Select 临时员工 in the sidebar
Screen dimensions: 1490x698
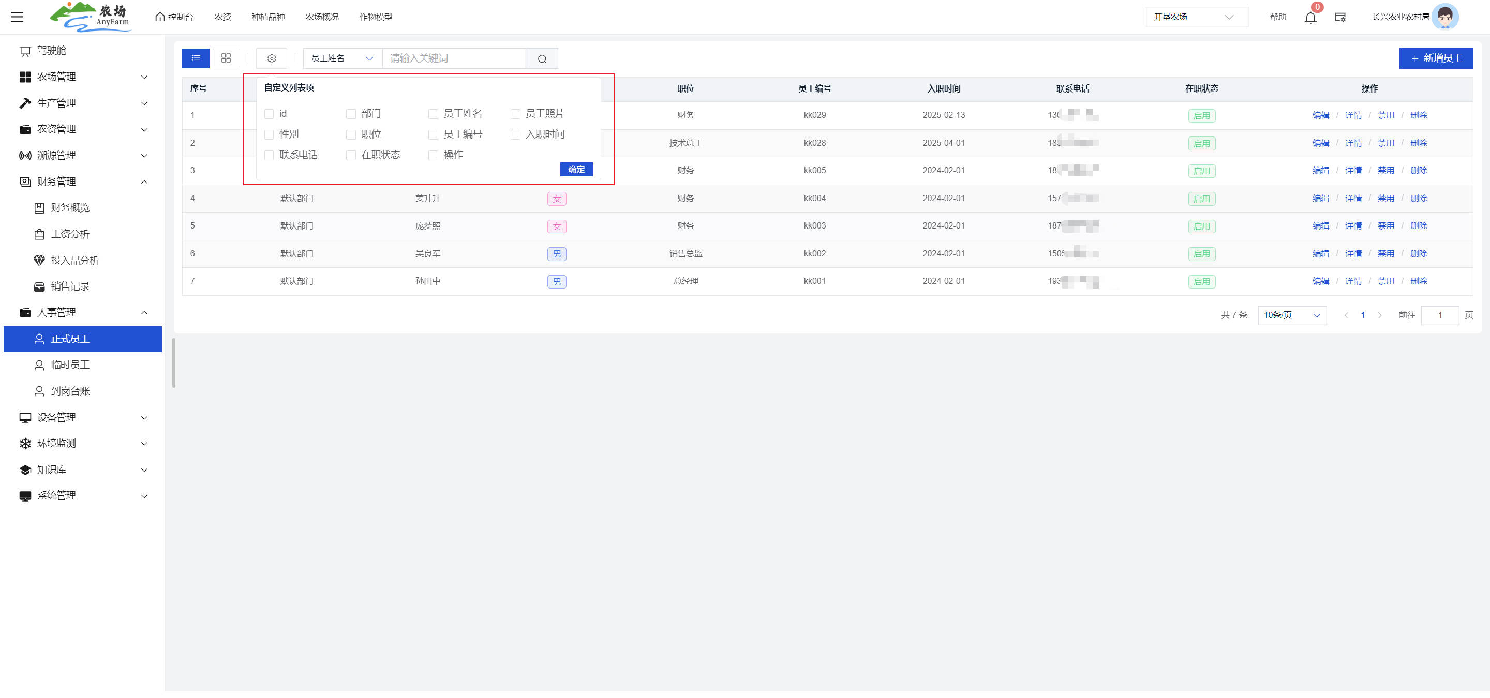point(70,365)
